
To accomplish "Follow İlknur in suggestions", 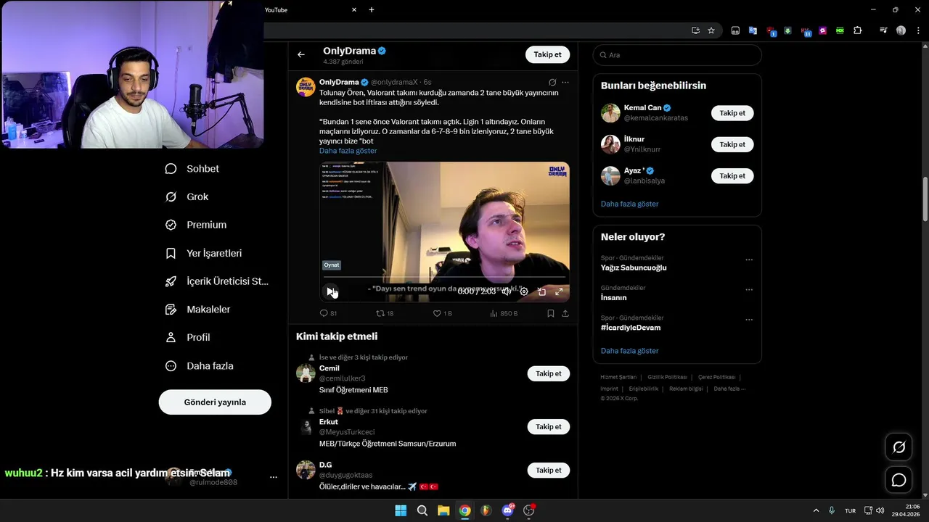I will pyautogui.click(x=732, y=144).
